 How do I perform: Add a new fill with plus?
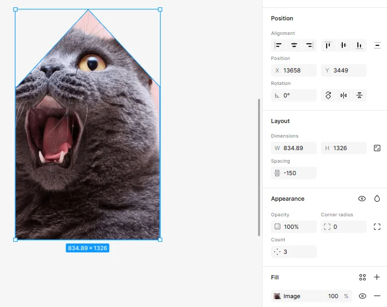click(x=377, y=277)
